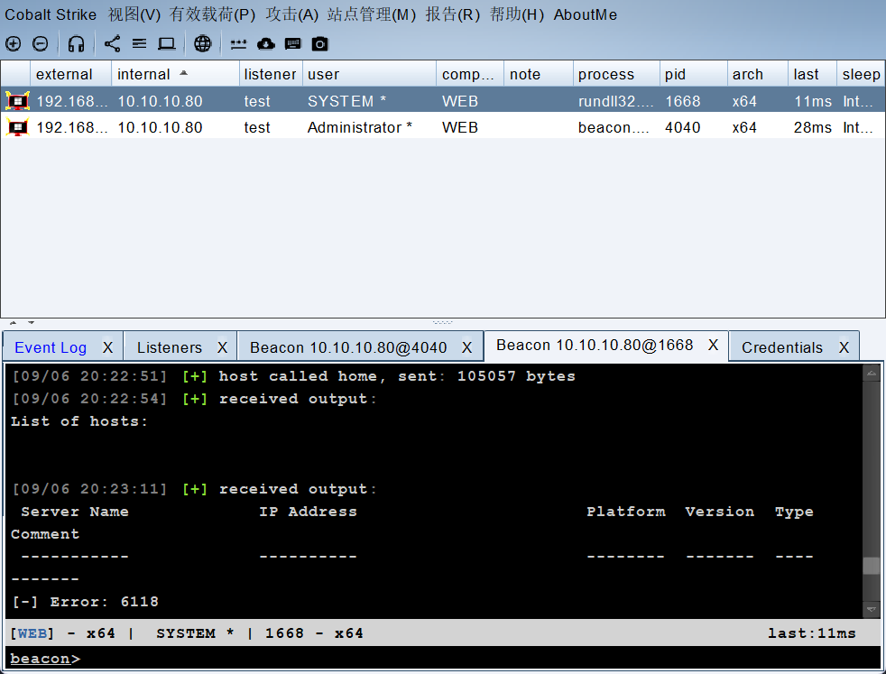Open the AboutMe menu
Screen dimensions: 886x674
pos(586,14)
